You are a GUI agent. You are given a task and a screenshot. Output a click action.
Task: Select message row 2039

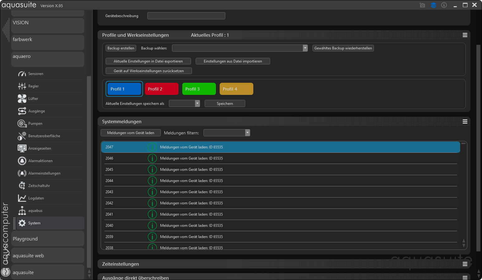(x=280, y=237)
